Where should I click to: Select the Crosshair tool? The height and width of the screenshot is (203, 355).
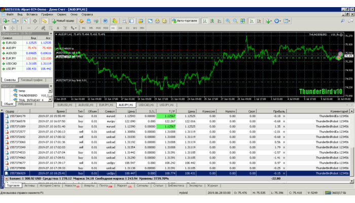(x=14, y=28)
